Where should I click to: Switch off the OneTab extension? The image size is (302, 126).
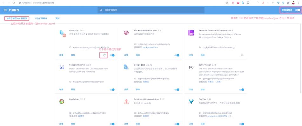pyautogui.click(x=242, y=124)
